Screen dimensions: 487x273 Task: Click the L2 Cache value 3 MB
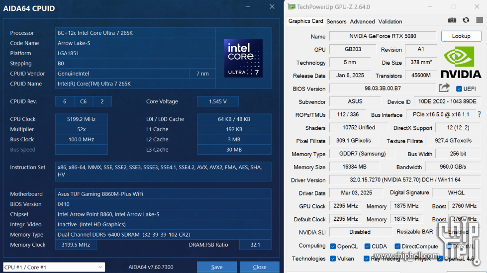pyautogui.click(x=234, y=139)
